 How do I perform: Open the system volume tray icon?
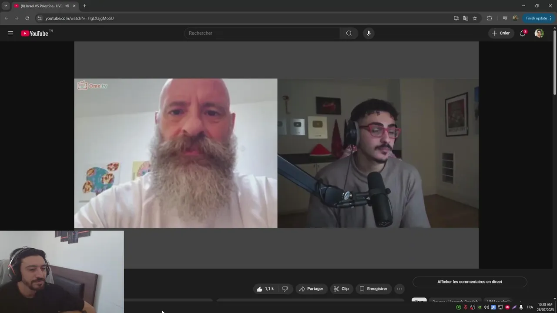[487, 307]
